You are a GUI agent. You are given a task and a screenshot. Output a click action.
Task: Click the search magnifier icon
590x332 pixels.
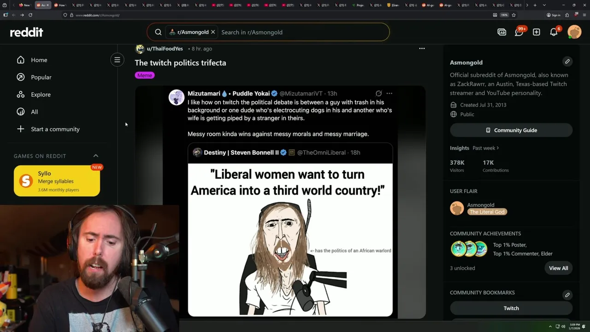coord(158,32)
